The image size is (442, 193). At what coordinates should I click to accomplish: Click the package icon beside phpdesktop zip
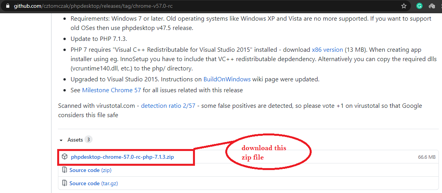[x=65, y=157]
